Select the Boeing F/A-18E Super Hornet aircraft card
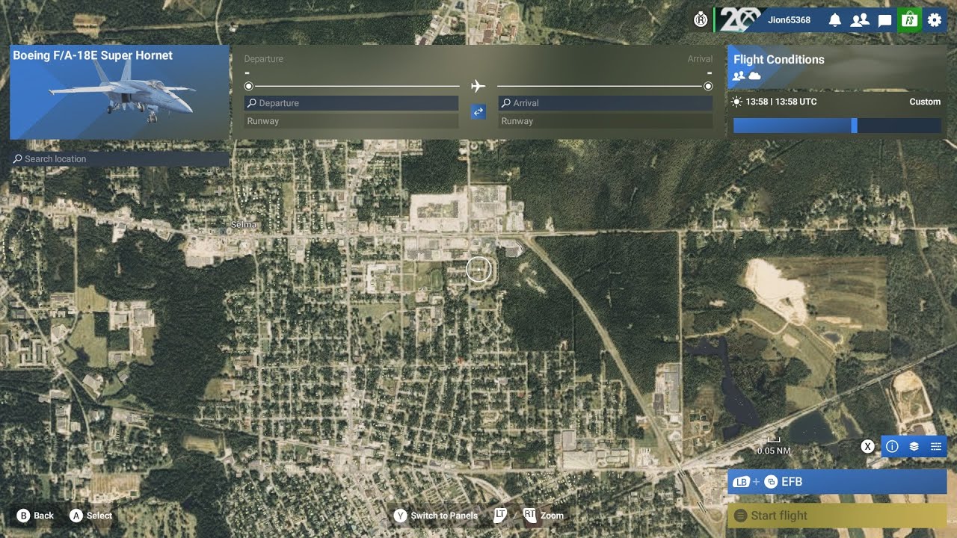The image size is (957, 538). coord(120,92)
